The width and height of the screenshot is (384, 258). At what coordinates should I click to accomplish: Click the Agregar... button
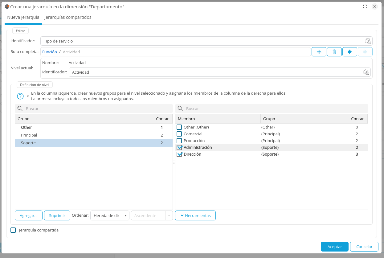29,215
